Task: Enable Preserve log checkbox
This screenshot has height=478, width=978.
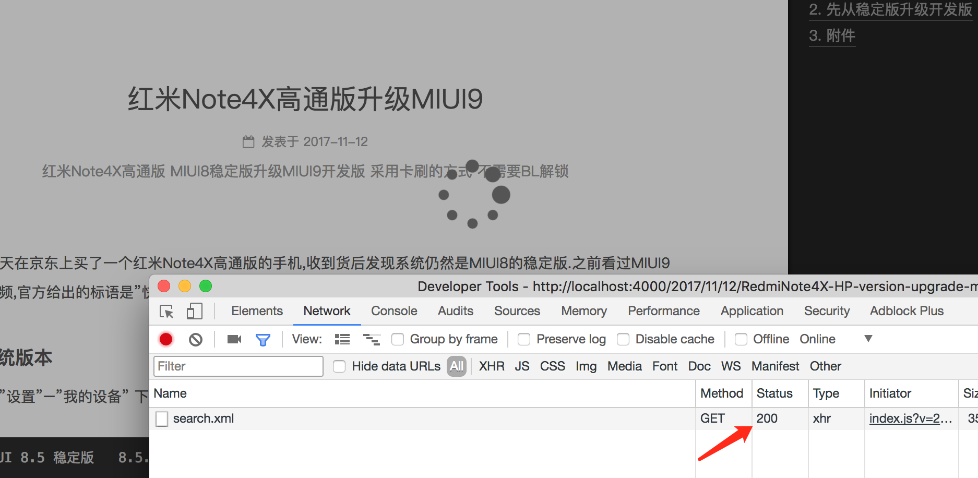Action: [x=524, y=339]
